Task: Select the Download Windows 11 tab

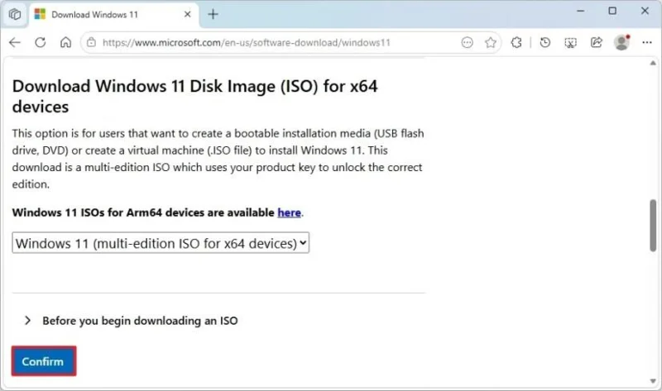Action: 113,14
